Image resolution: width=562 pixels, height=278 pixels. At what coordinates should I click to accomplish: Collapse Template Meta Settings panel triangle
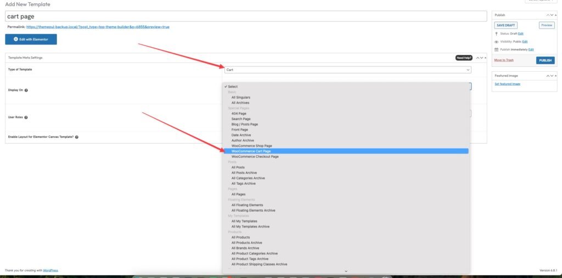[485, 58]
